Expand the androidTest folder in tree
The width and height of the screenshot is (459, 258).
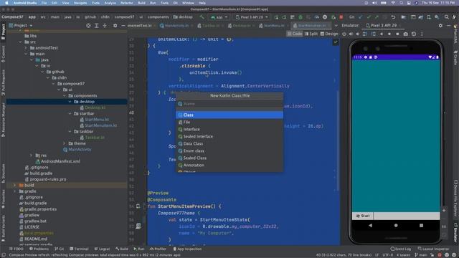26,48
